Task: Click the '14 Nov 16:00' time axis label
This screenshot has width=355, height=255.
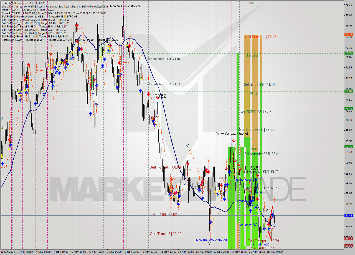Action: tap(239, 252)
